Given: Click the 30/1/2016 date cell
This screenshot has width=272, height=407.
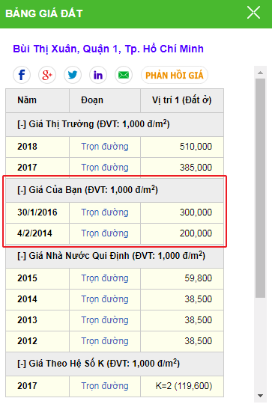Looking at the screenshot, I should coord(37,212).
